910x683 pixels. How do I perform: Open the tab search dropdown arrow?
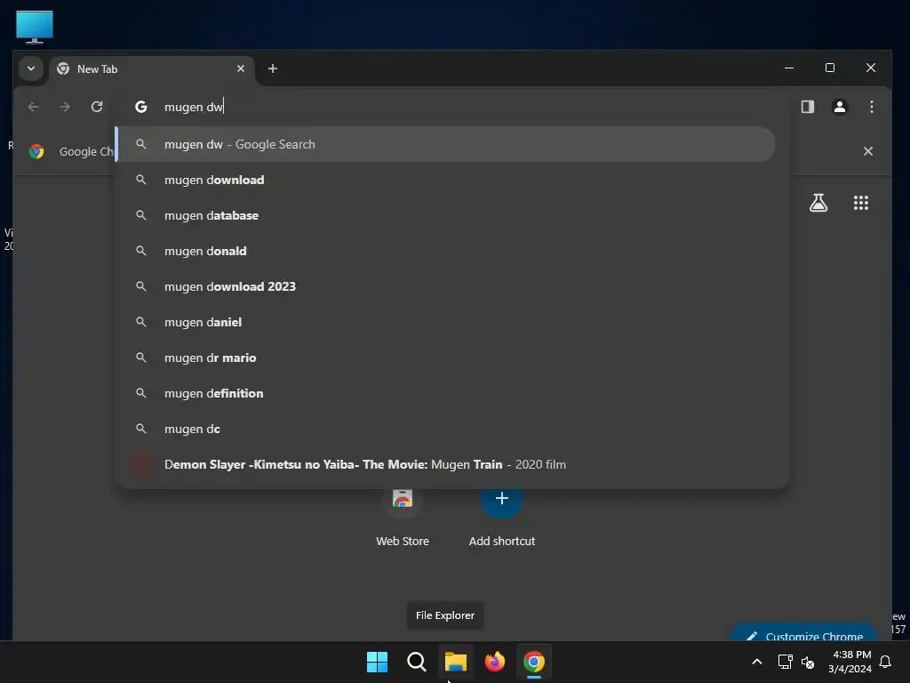coord(31,68)
